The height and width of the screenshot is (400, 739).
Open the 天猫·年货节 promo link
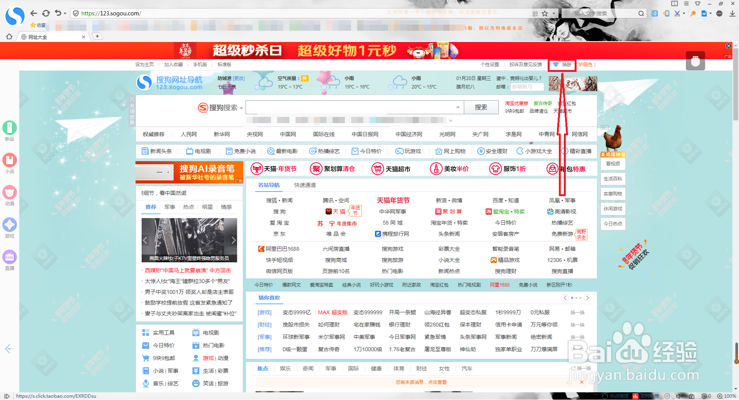point(274,169)
